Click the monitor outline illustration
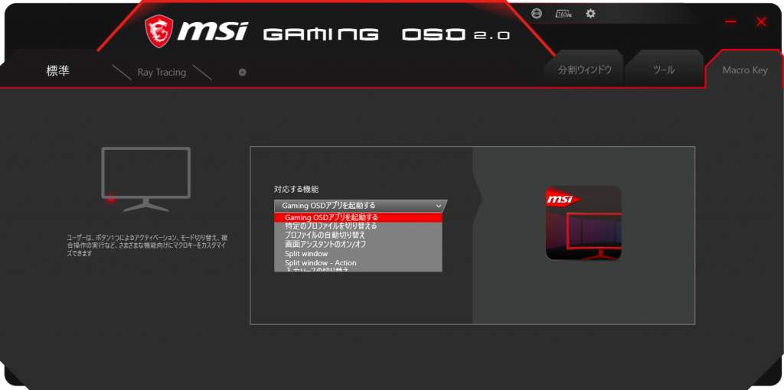Image resolution: width=784 pixels, height=390 pixels. (145, 179)
